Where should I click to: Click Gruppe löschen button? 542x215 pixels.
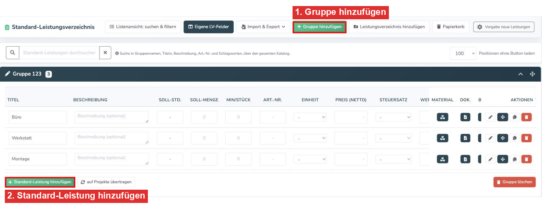[514, 182]
